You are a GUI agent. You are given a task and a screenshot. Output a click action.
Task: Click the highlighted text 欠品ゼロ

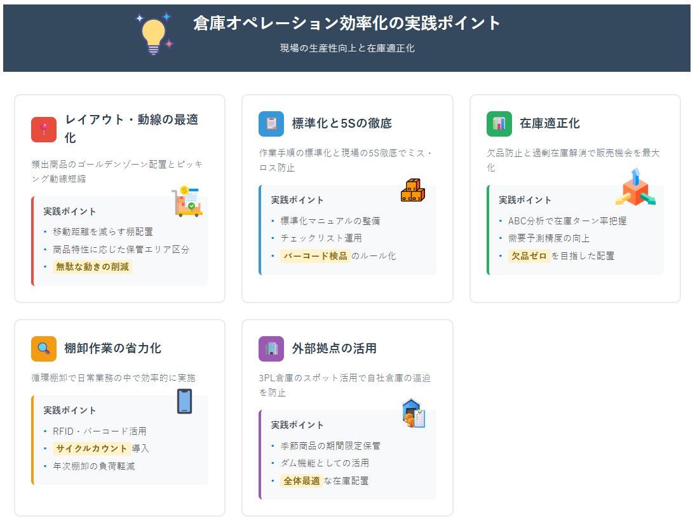pyautogui.click(x=529, y=256)
